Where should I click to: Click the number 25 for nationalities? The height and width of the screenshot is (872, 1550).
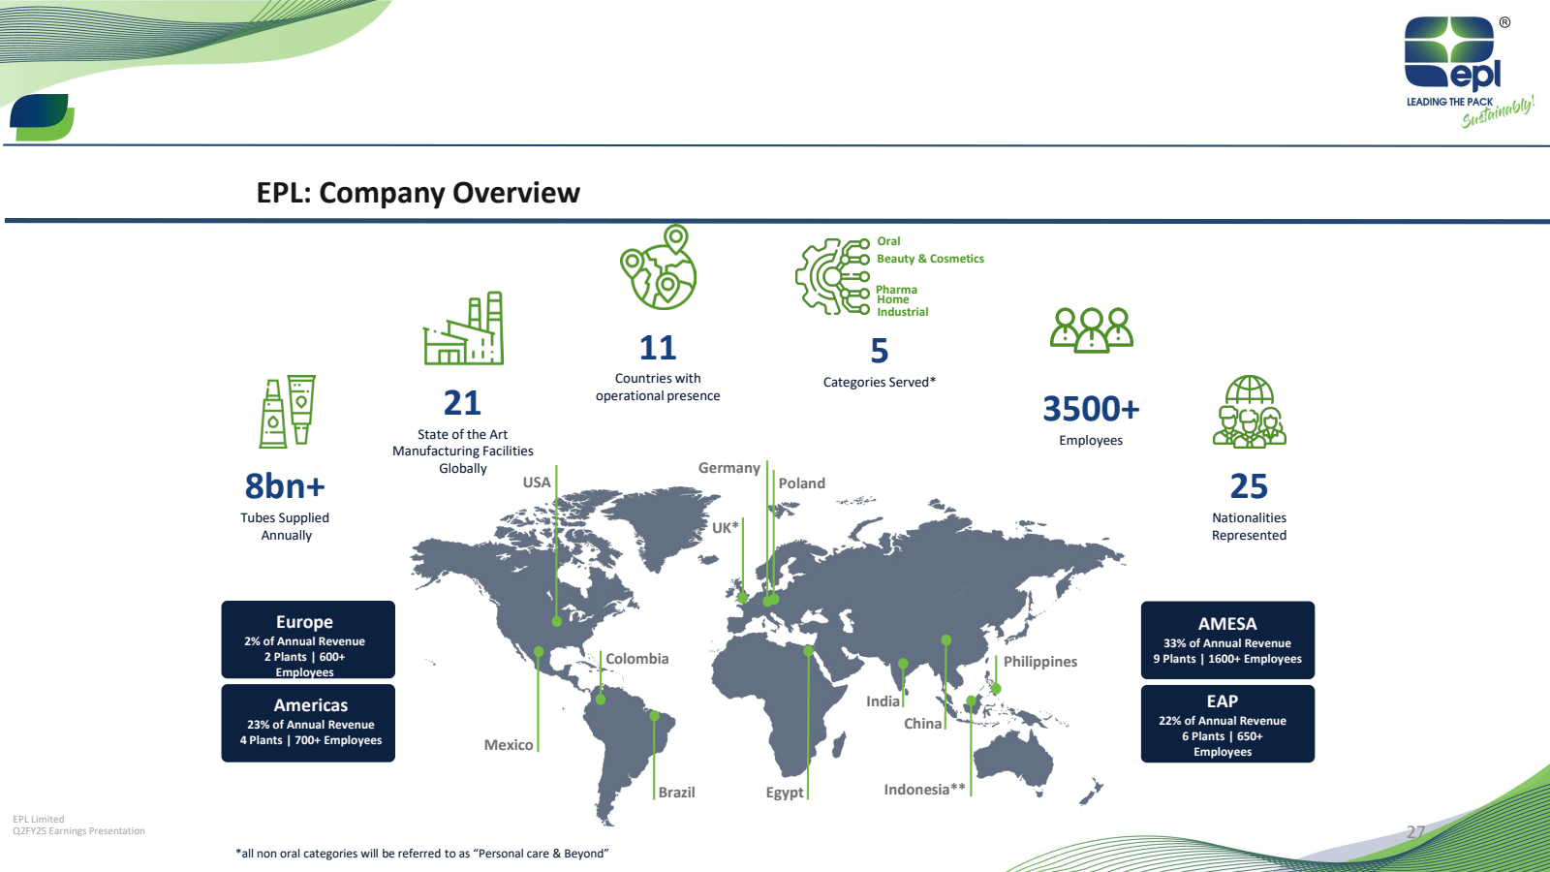pyautogui.click(x=1249, y=486)
